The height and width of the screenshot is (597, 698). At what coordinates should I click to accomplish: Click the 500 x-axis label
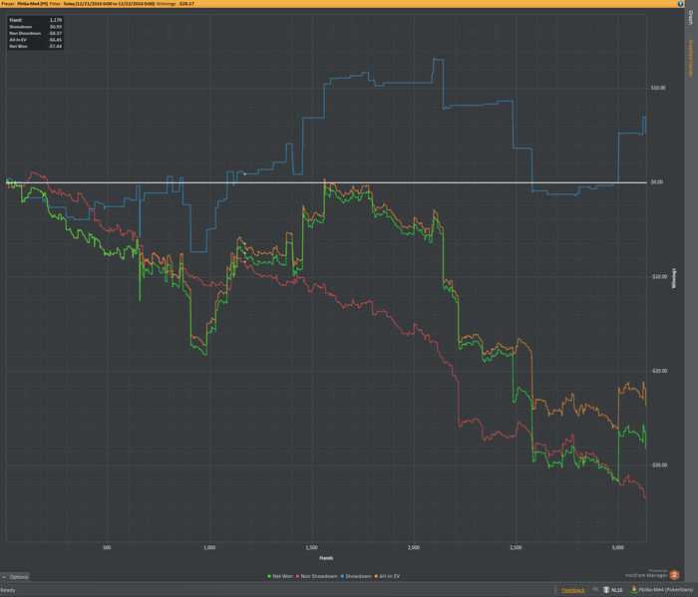pos(107,547)
